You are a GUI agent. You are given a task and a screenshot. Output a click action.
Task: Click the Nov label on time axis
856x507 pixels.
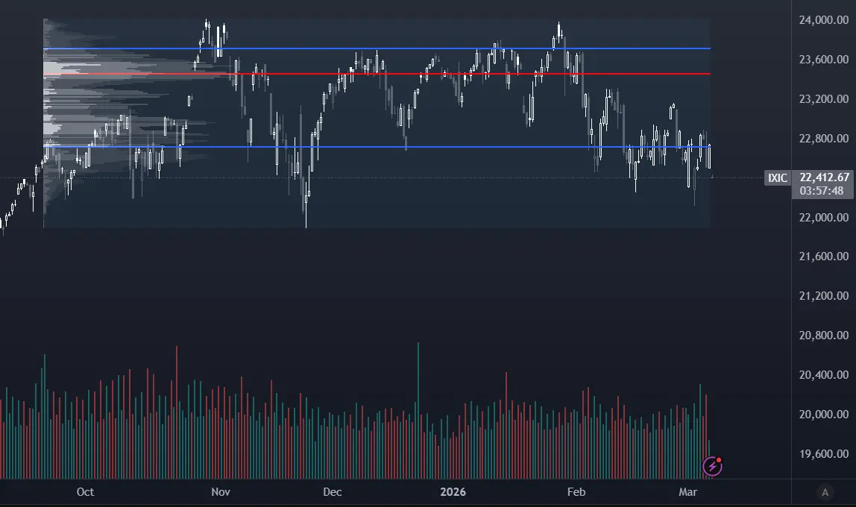(221, 492)
